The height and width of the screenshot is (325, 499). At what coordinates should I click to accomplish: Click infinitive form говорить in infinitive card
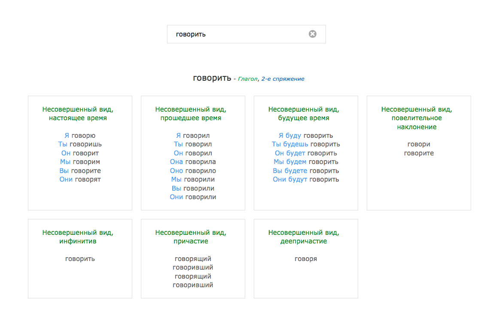tap(79, 258)
